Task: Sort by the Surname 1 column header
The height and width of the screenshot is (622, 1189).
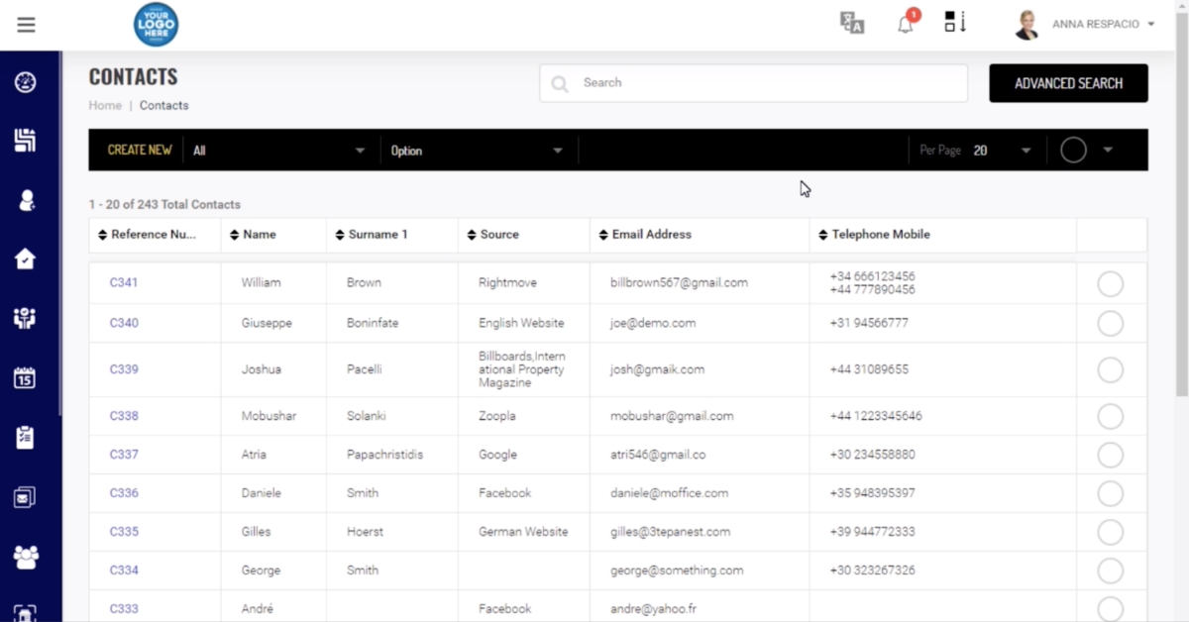Action: click(378, 235)
